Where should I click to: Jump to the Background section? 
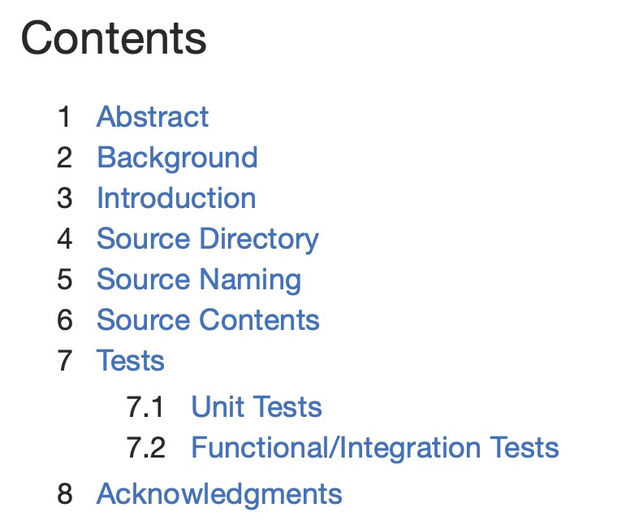tap(177, 158)
